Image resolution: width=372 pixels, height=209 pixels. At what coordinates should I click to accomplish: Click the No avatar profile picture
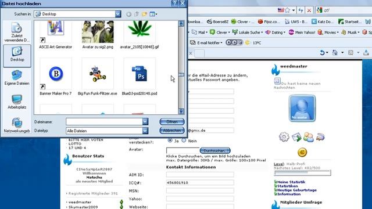(x=302, y=109)
